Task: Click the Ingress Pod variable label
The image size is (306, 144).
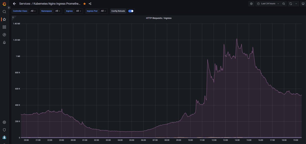Action: tap(92, 11)
